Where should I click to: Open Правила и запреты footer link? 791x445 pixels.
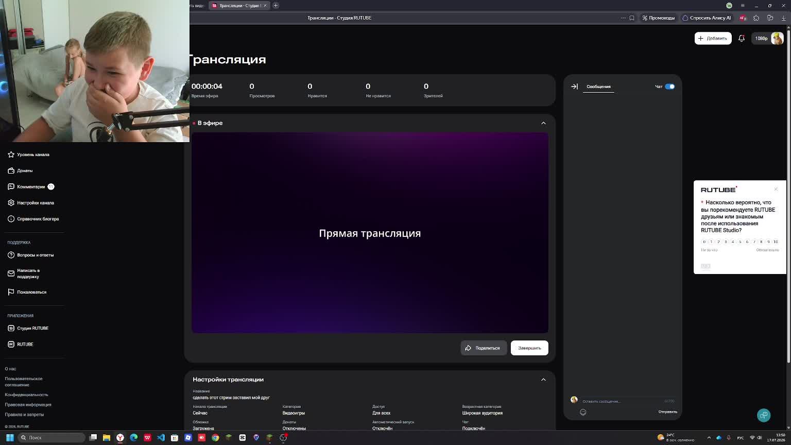tap(24, 415)
